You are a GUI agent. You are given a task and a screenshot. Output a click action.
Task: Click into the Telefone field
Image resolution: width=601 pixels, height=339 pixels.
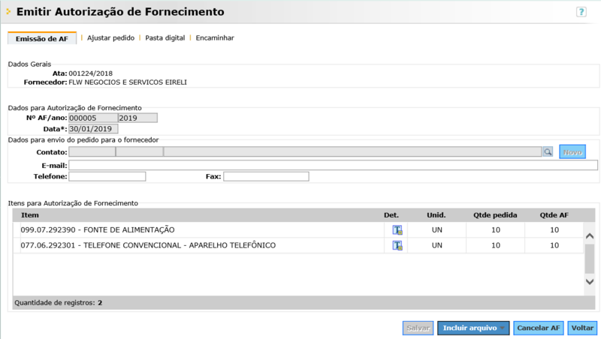(107, 176)
